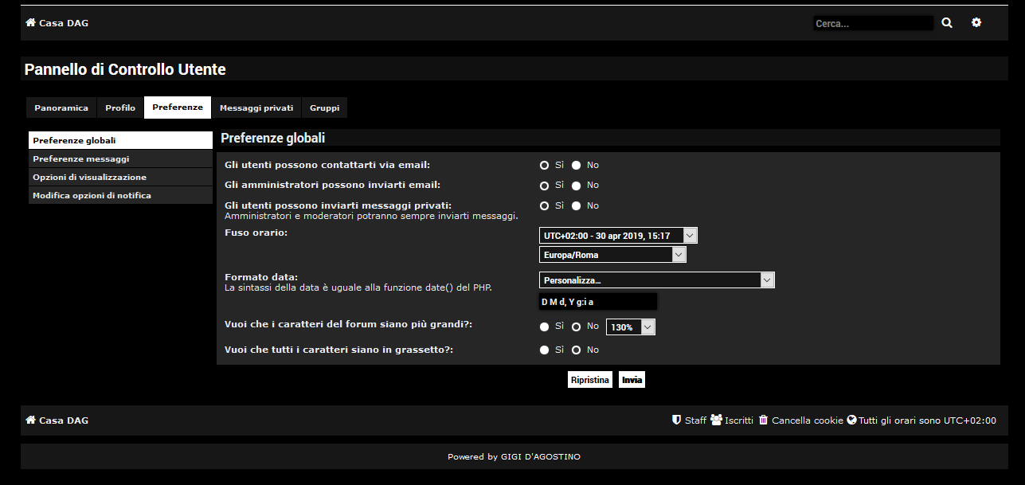Click the home icon next to Casa DAG

coord(29,22)
